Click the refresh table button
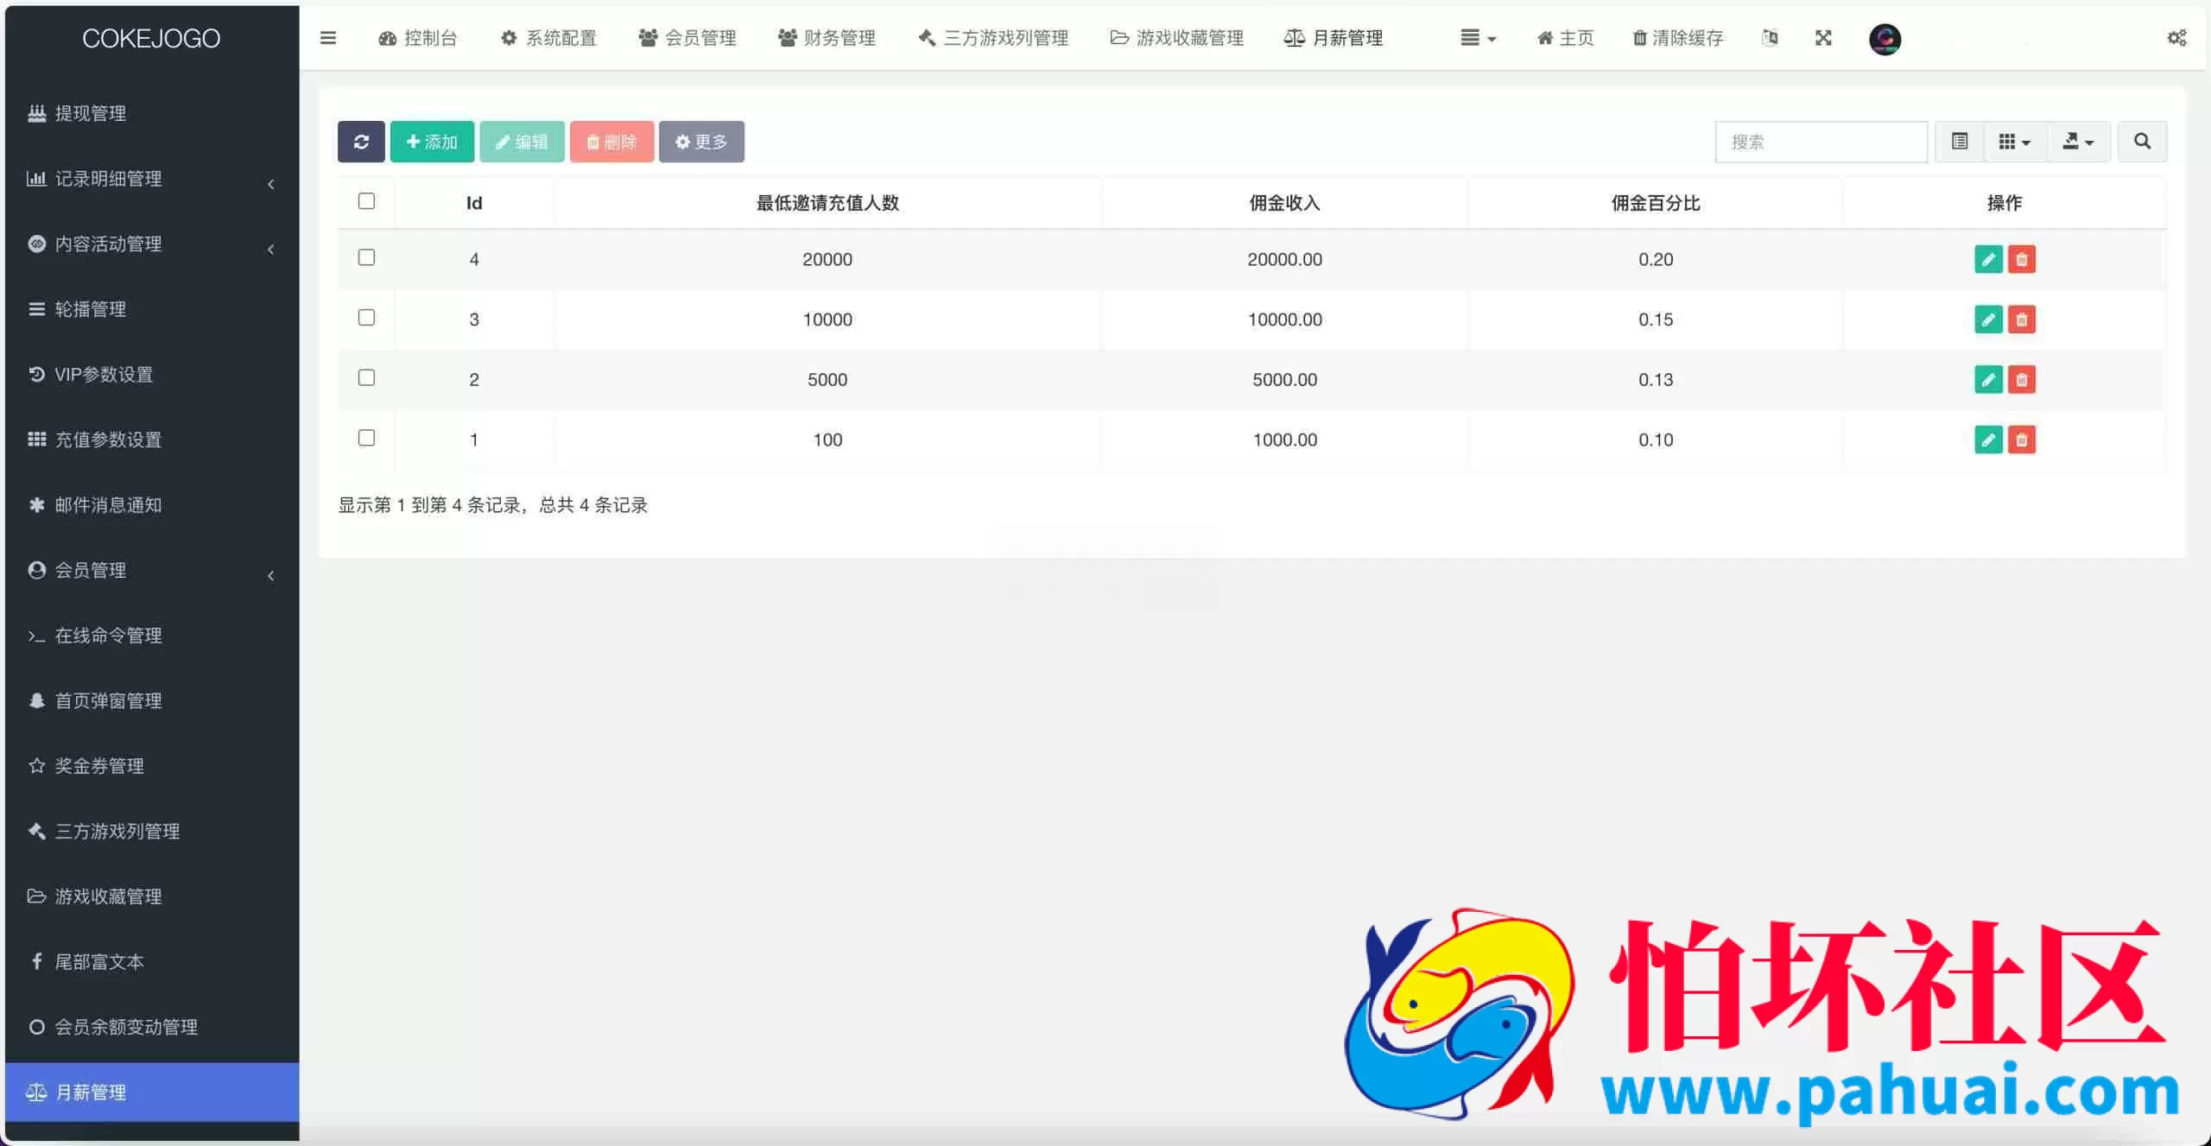 361,142
